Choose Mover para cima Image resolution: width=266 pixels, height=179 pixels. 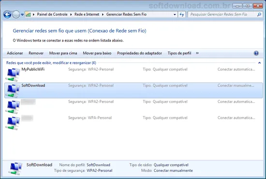point(63,53)
